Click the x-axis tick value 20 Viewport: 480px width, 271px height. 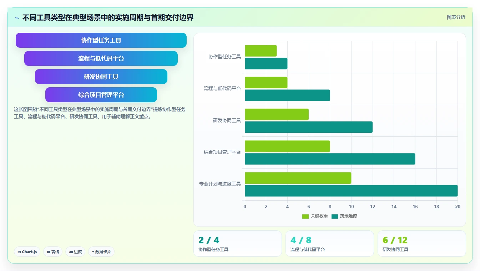(x=458, y=207)
